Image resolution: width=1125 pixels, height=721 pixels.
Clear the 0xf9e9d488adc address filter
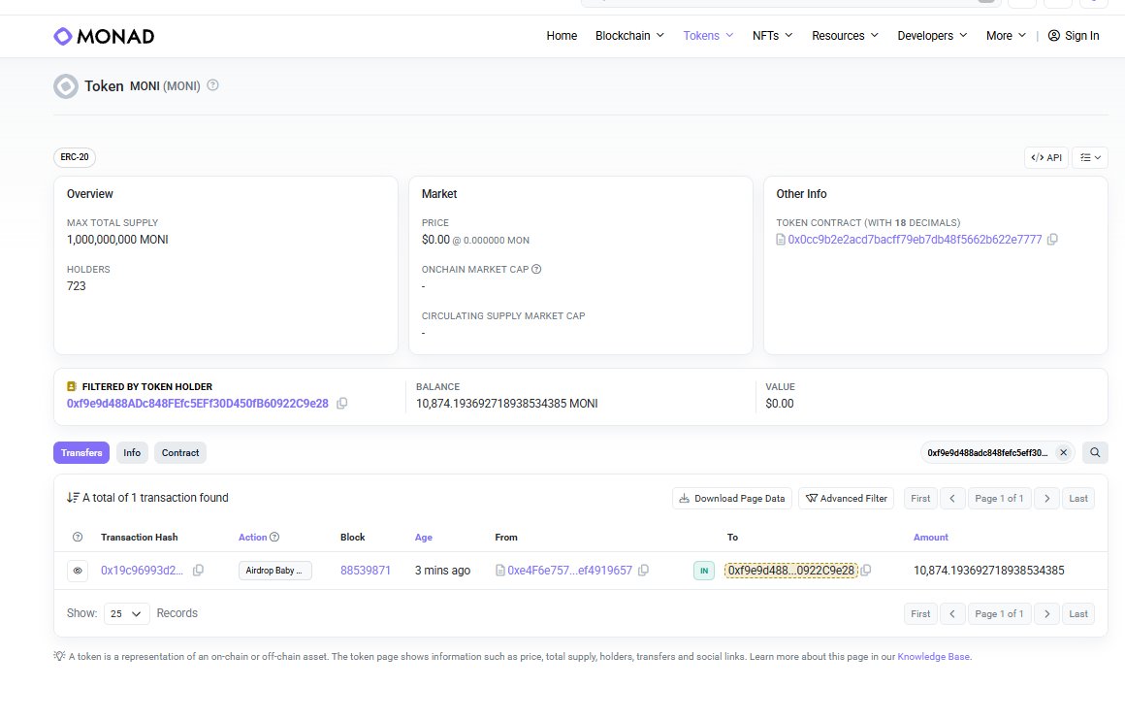click(1063, 452)
